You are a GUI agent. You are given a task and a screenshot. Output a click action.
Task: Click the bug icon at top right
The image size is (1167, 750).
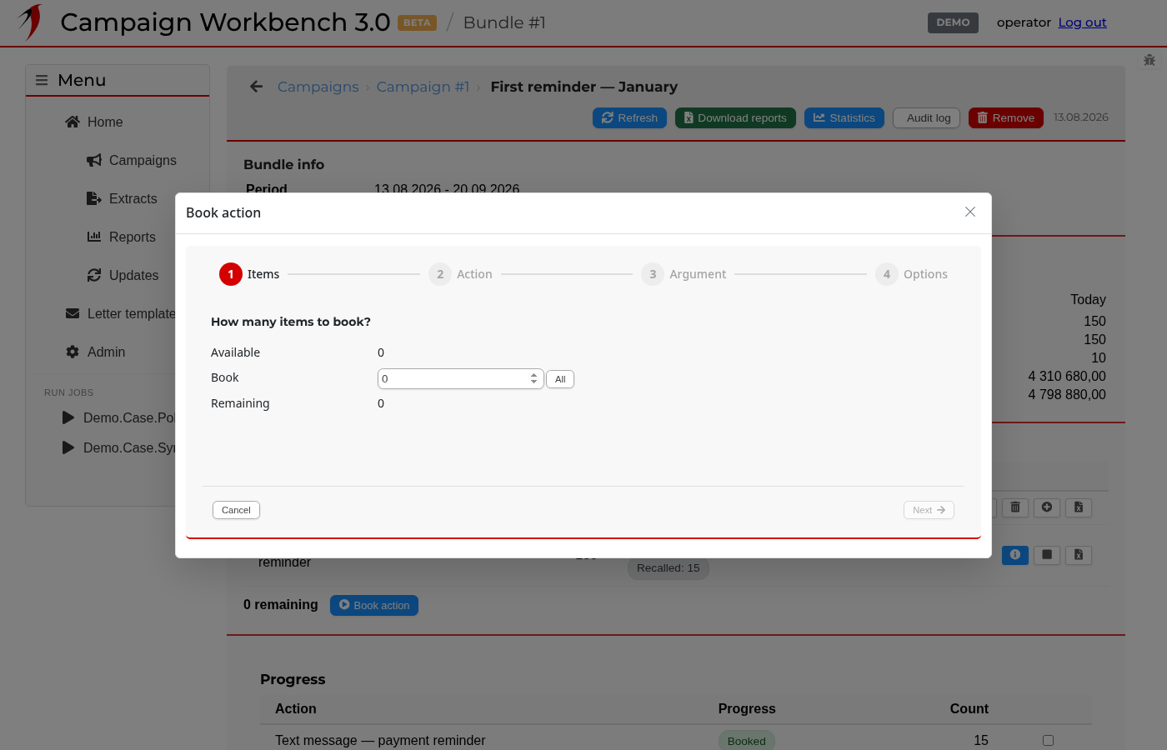(1149, 60)
